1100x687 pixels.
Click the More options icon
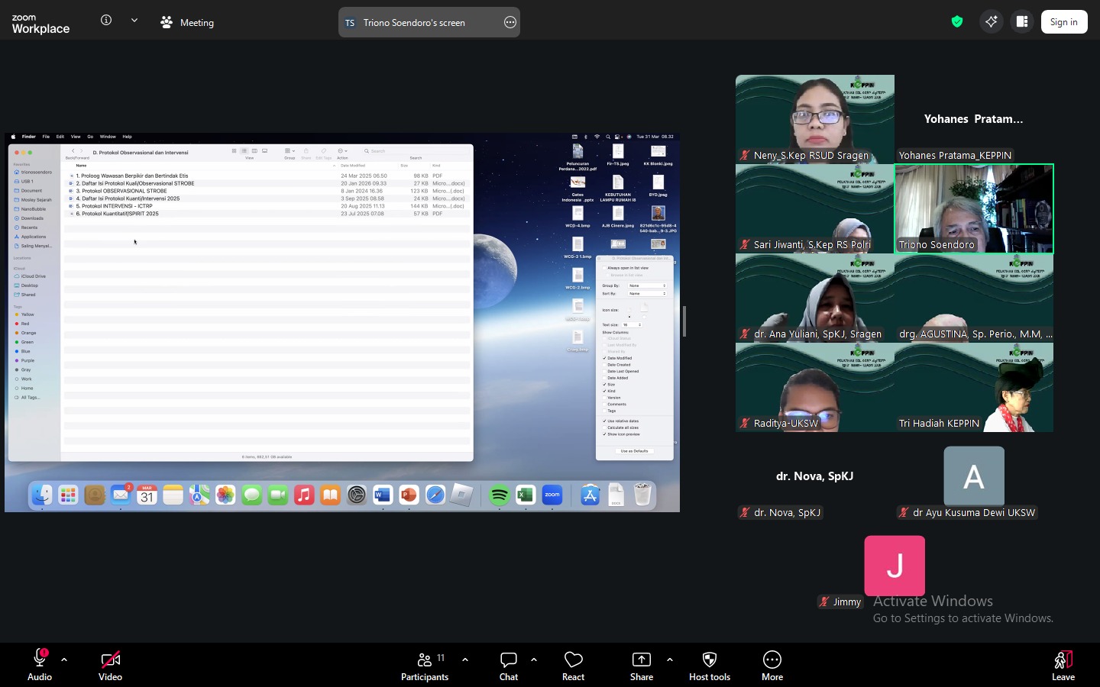click(x=772, y=660)
